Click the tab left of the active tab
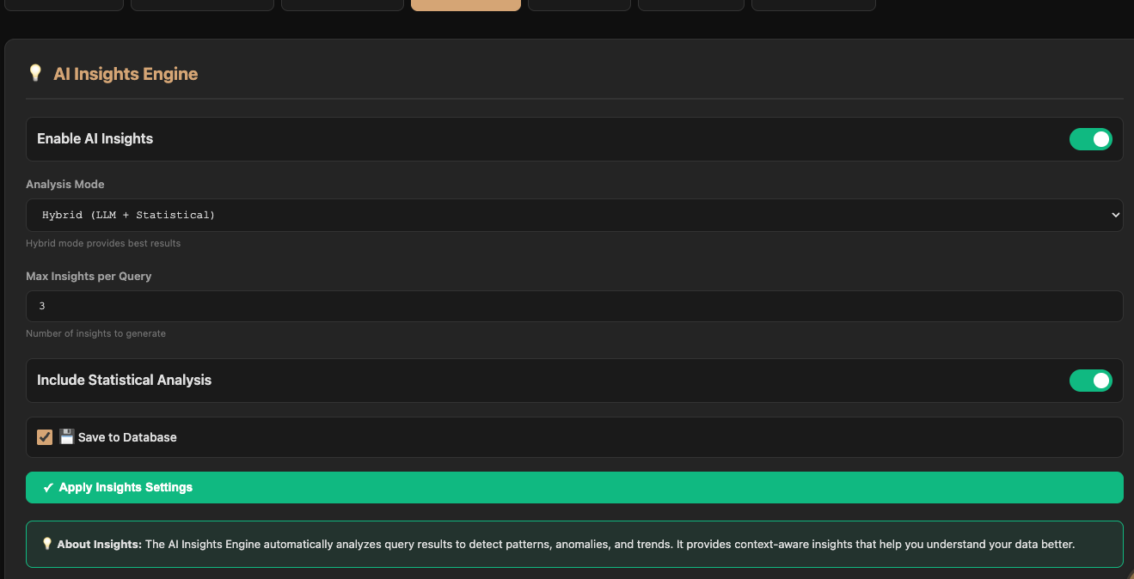The image size is (1134, 579). point(342,5)
